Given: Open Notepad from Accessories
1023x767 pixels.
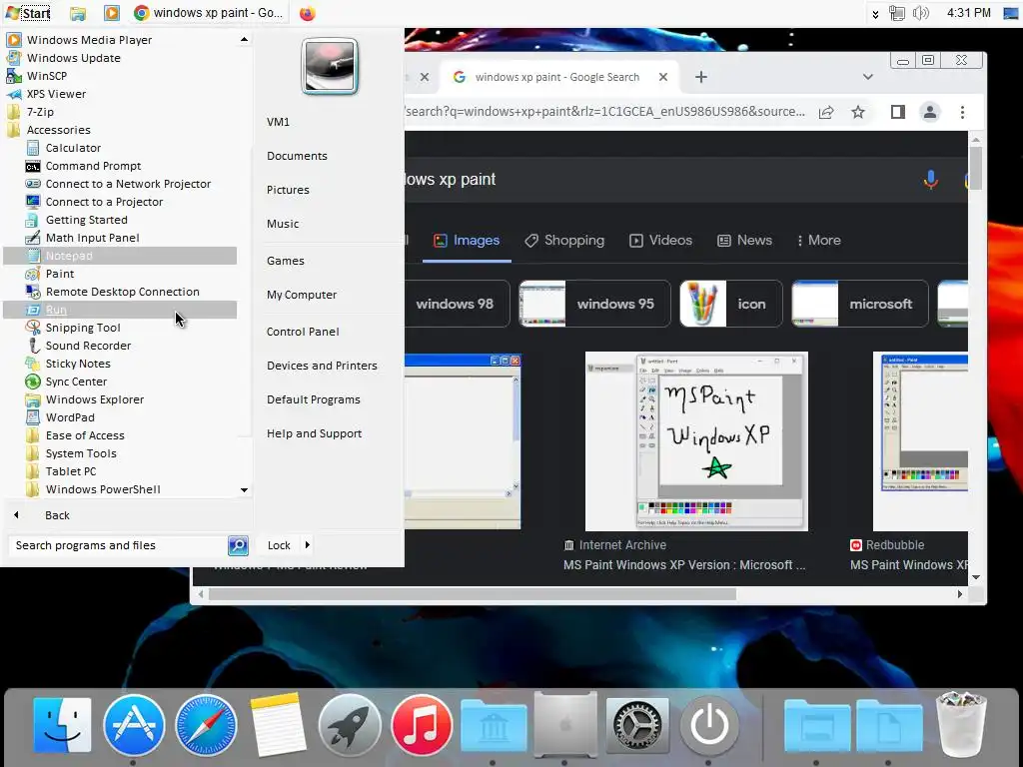Looking at the screenshot, I should pyautogui.click(x=120, y=256).
